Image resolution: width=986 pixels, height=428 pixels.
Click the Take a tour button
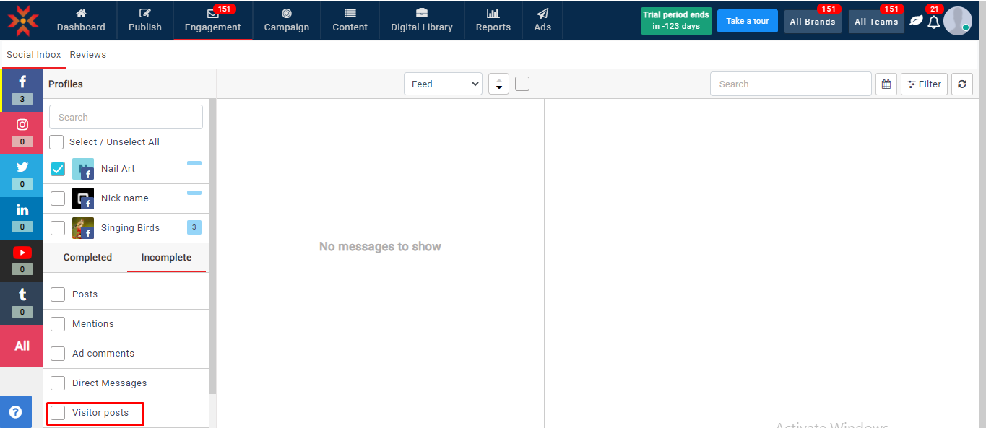click(x=747, y=21)
